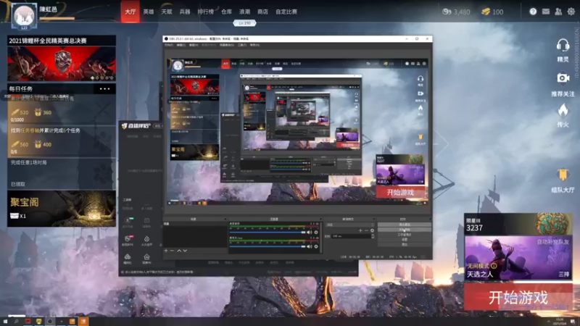This screenshot has width=580, height=326.
Task: Click the OBS transition duration stepper
Action: pyautogui.click(x=373, y=236)
